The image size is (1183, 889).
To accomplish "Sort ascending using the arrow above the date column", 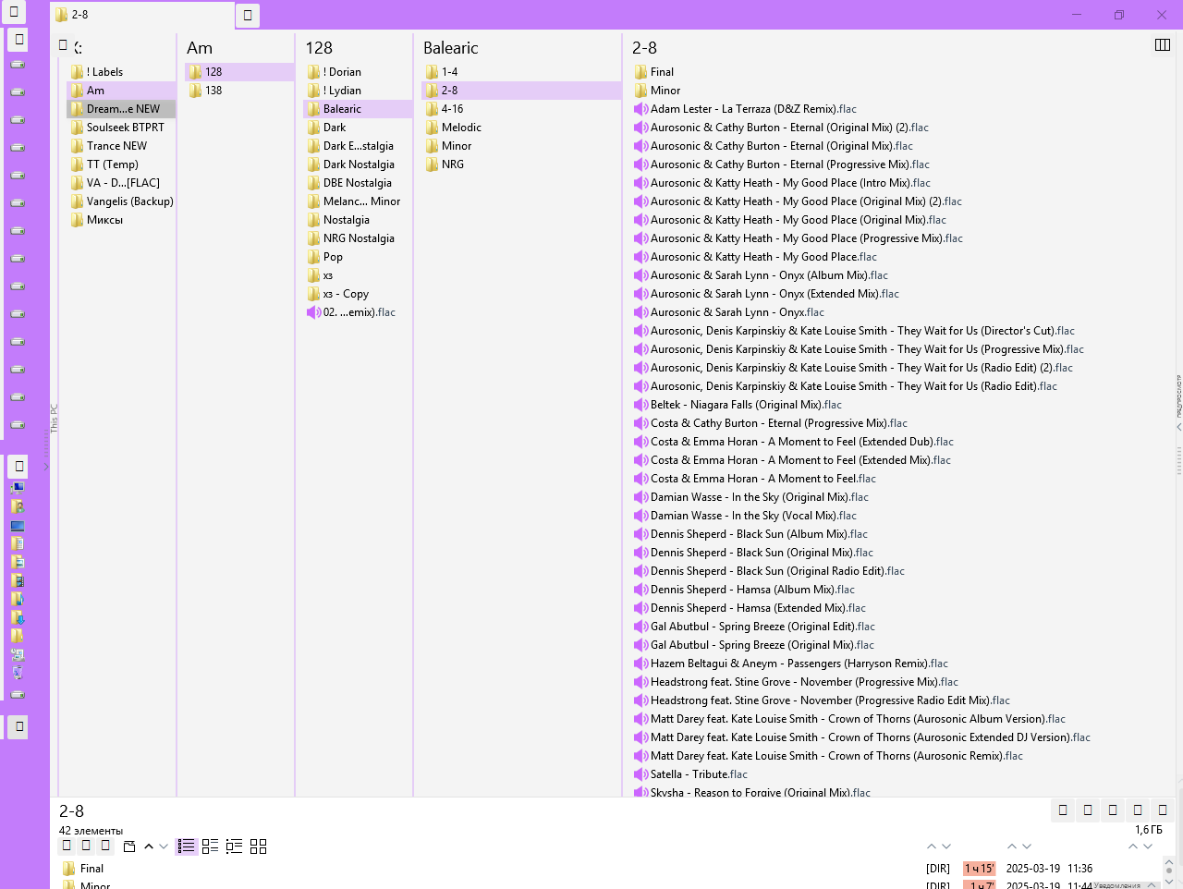I will point(1012,846).
